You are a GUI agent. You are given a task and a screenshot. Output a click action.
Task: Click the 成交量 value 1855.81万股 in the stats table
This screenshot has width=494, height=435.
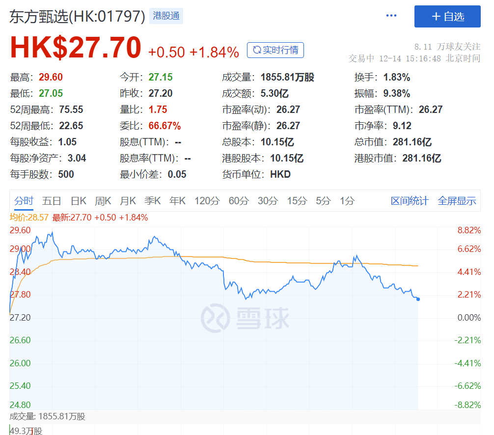[x=287, y=77]
